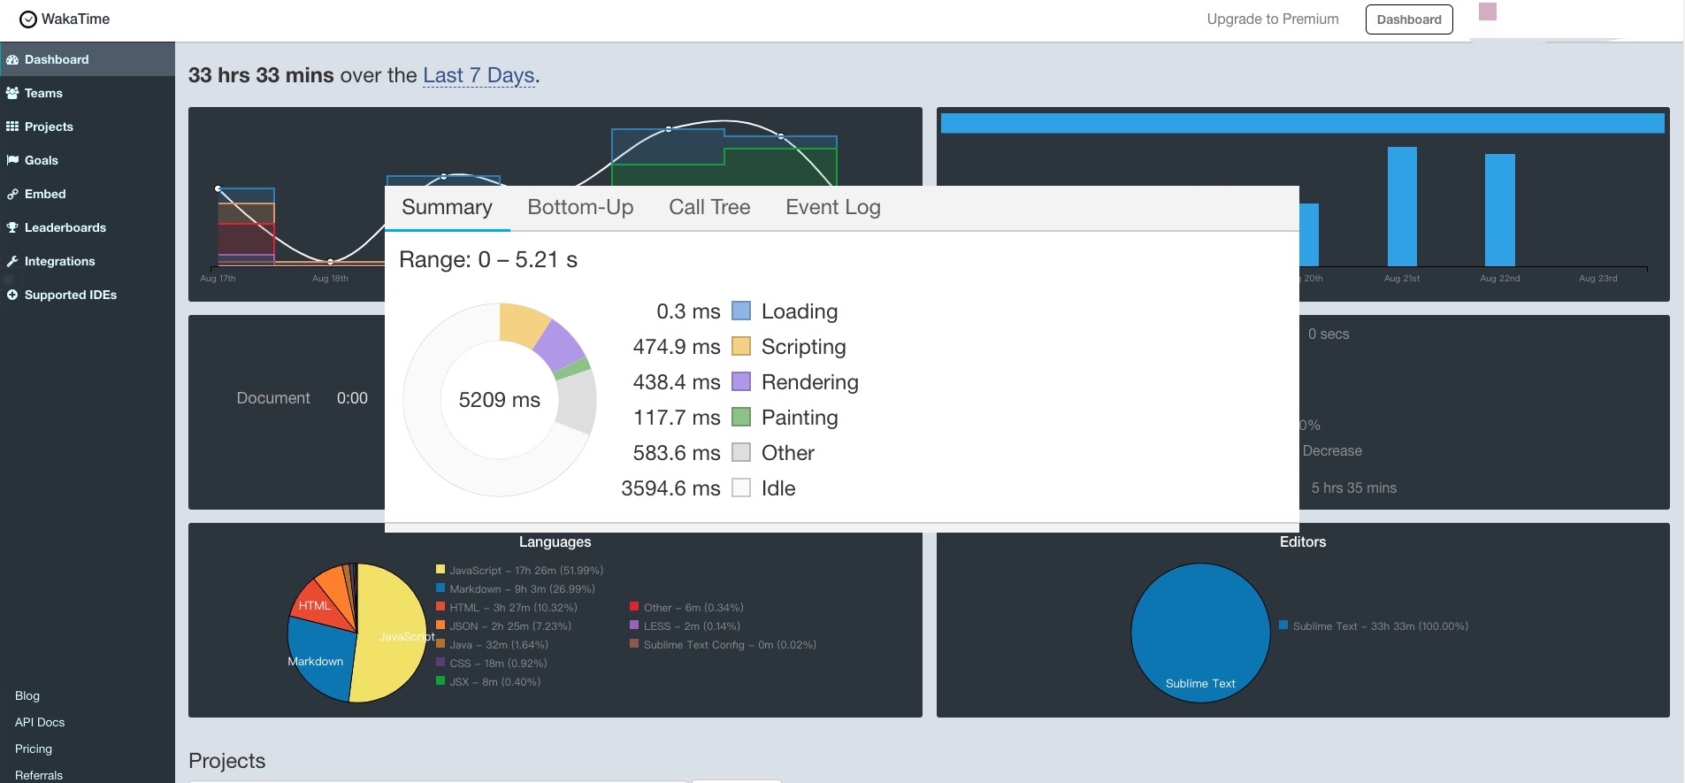Open the Last 7 Days range dropdown
Viewport: 1685px width, 783px height.
479,75
